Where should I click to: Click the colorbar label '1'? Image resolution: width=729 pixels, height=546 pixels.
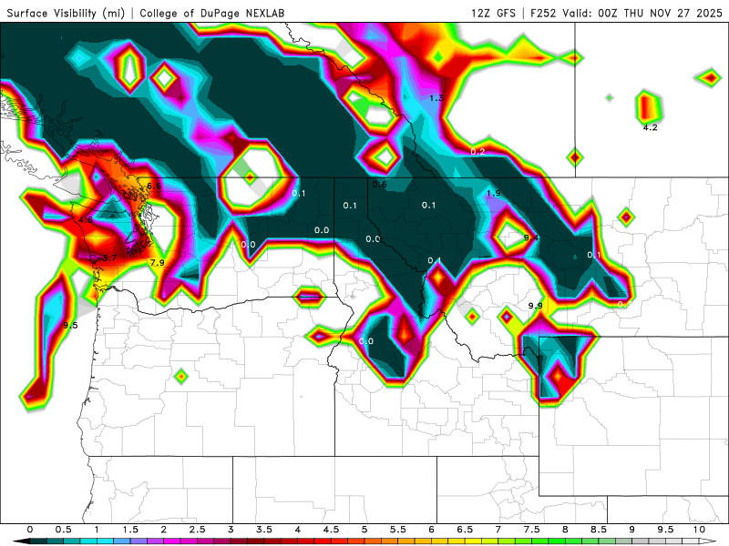click(x=97, y=530)
